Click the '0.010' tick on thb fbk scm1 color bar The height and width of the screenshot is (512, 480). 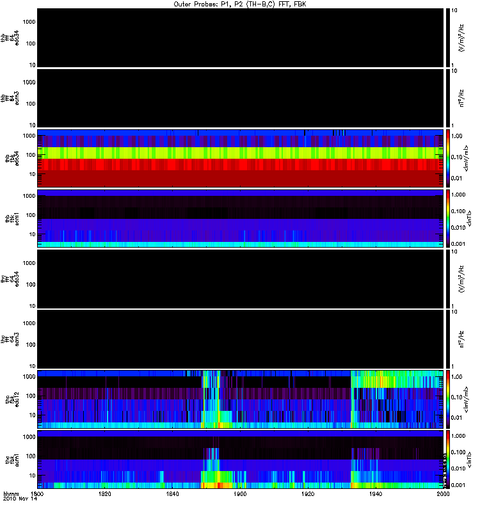(458, 228)
